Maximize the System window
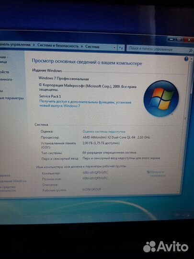Screen dimensions: 194x259 (179, 39)
